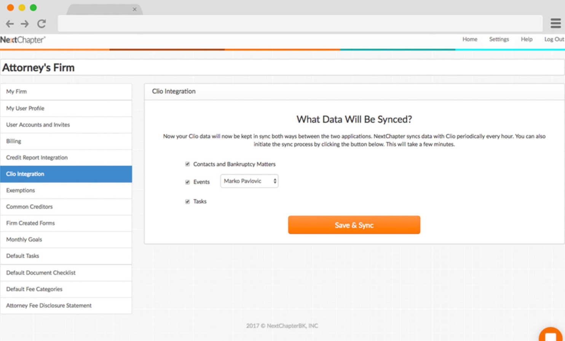Open Settings from top navigation
The image size is (565, 341).
(x=499, y=39)
